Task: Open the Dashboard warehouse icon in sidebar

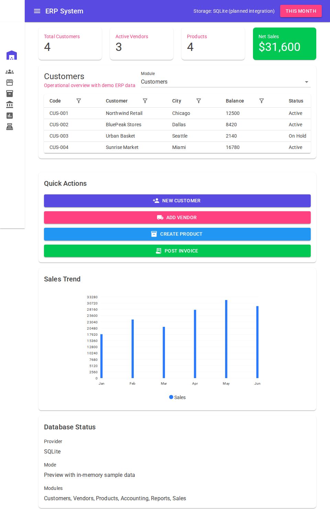Action: pos(12,55)
